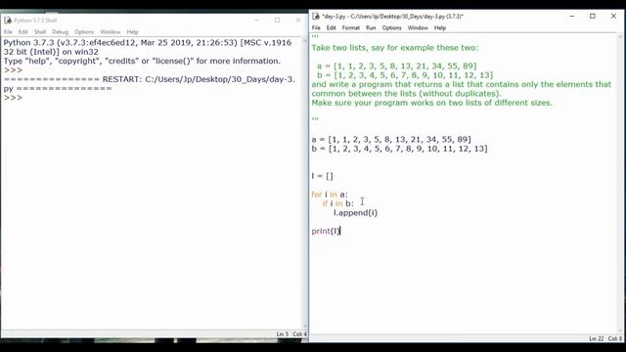This screenshot has width=626, height=352.
Task: Click the code line 'a = [1, 1, 2, 3, 5...'
Action: [391, 139]
